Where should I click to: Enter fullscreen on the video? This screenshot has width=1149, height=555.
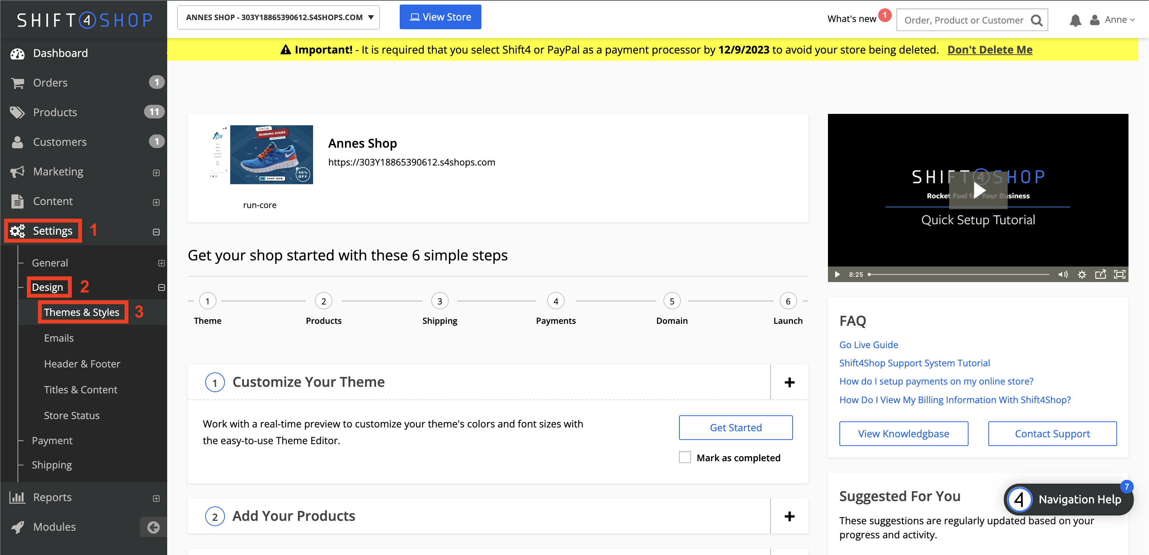(x=1120, y=274)
